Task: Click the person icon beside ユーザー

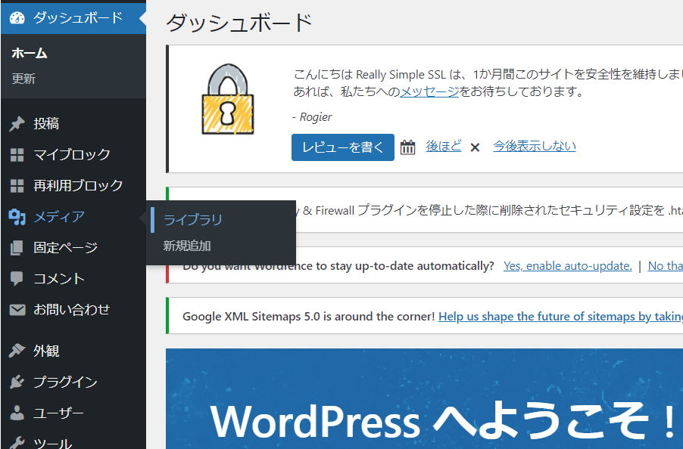Action: [x=17, y=413]
